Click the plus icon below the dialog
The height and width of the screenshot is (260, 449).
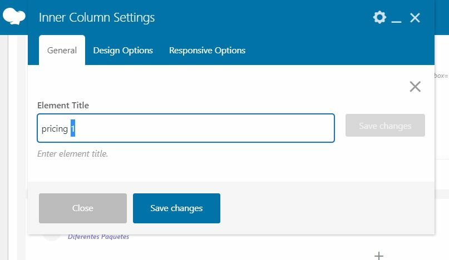click(379, 256)
